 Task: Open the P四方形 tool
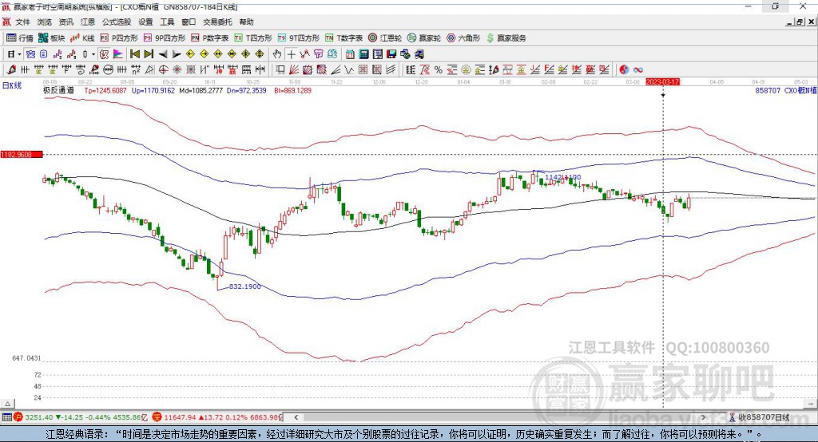tap(119, 38)
